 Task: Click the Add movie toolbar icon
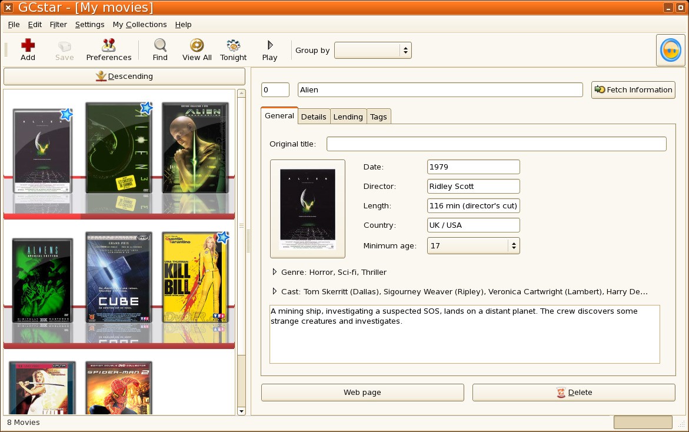[x=28, y=46]
